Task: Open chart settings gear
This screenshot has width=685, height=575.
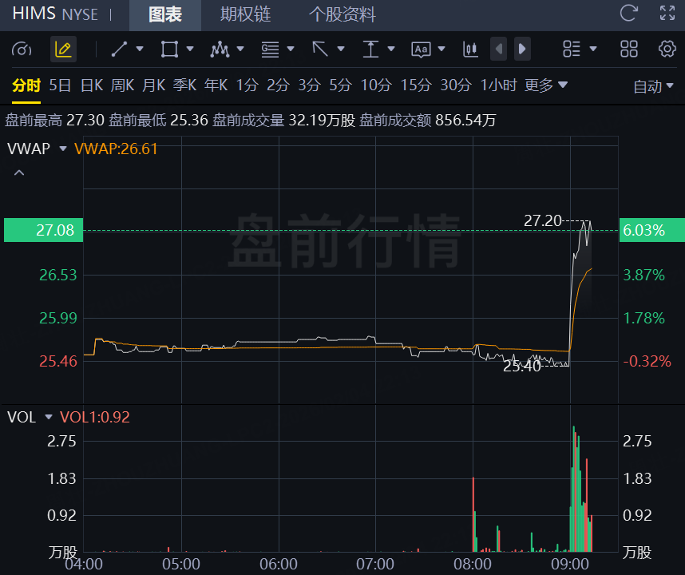Action: 667,49
